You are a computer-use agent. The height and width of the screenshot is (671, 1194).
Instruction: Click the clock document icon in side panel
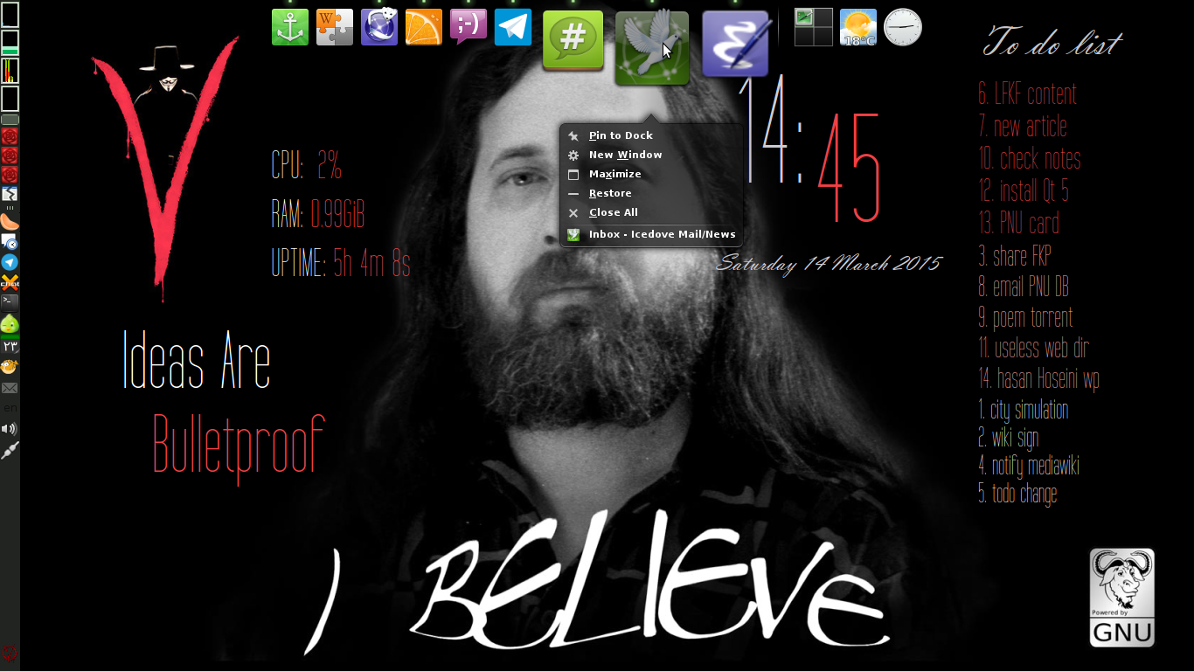10,242
